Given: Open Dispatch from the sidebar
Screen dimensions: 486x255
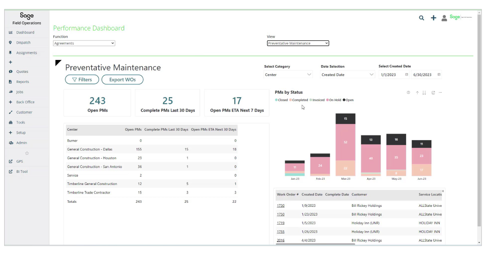Looking at the screenshot, I should [x=23, y=42].
